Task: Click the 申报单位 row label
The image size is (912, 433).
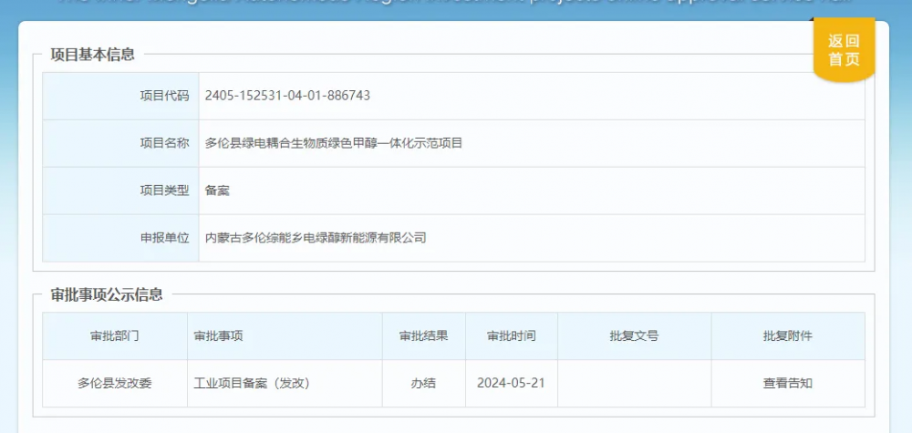Action: click(164, 238)
